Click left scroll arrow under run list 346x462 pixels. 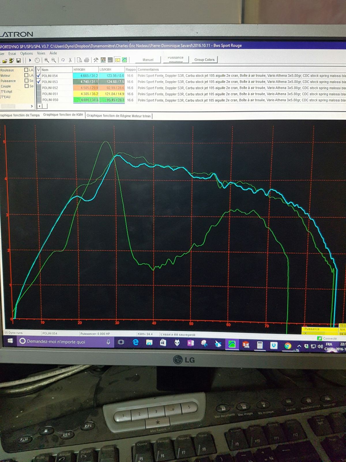40,106
